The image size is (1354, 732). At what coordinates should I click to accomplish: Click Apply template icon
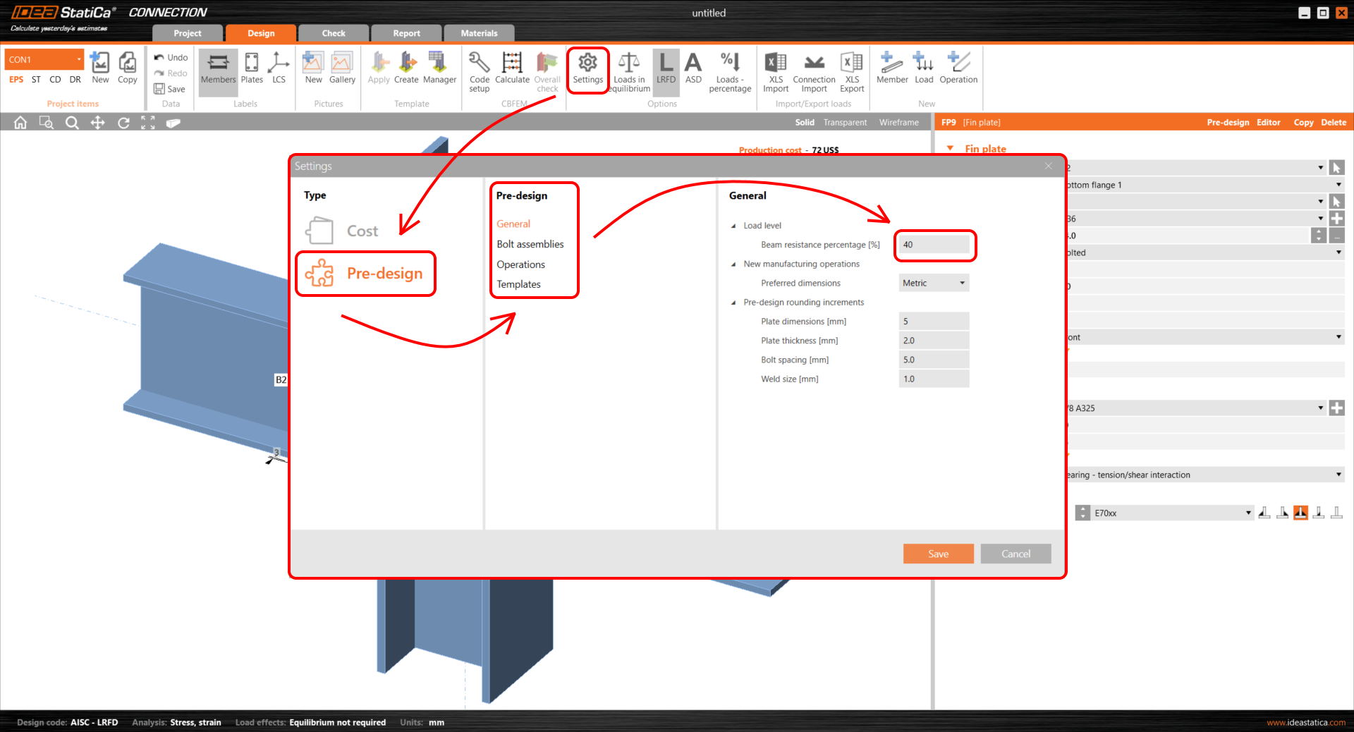point(379,68)
